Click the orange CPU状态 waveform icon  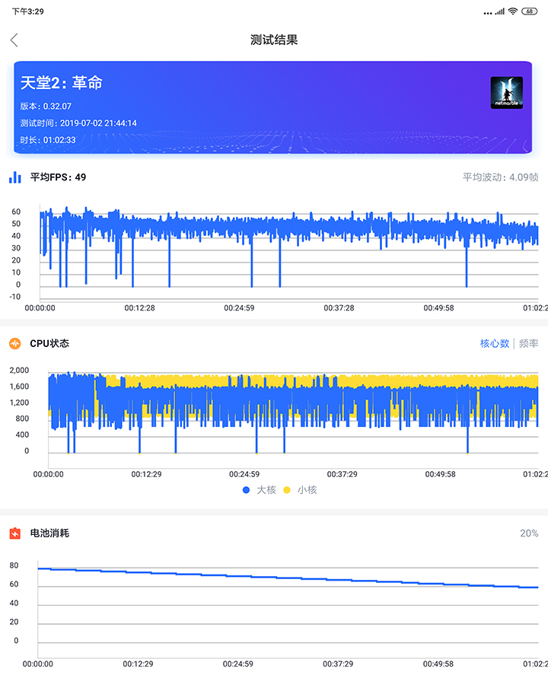[15, 343]
